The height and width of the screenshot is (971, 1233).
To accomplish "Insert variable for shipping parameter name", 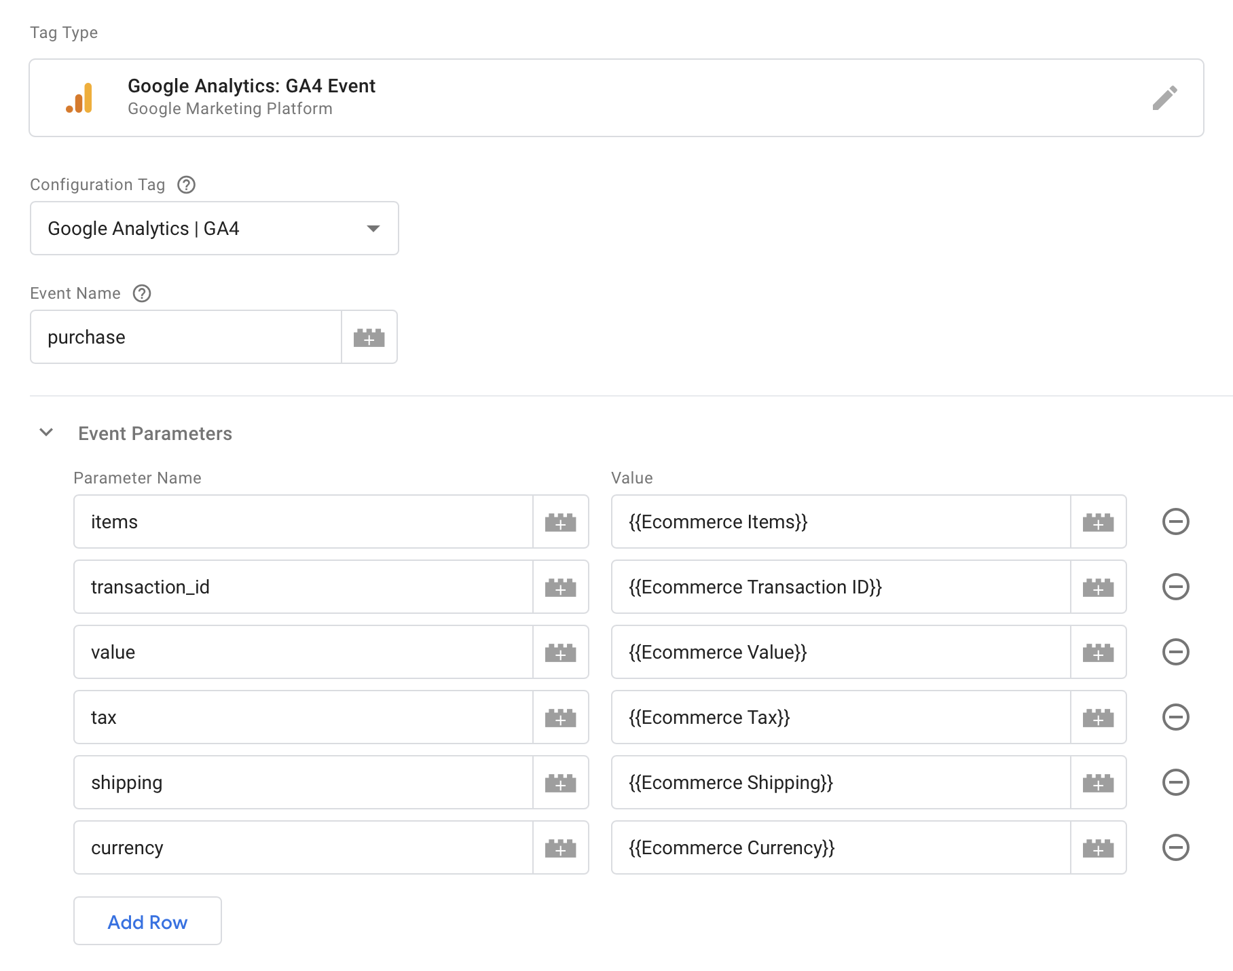I will 561,783.
